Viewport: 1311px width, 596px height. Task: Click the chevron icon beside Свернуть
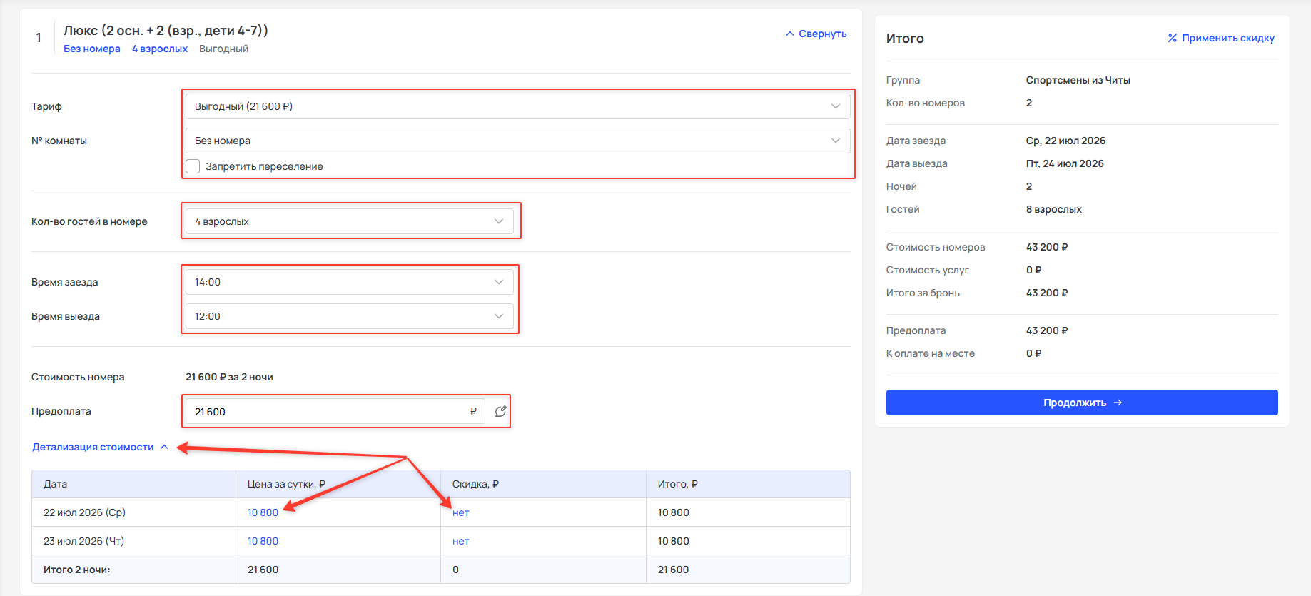(789, 34)
